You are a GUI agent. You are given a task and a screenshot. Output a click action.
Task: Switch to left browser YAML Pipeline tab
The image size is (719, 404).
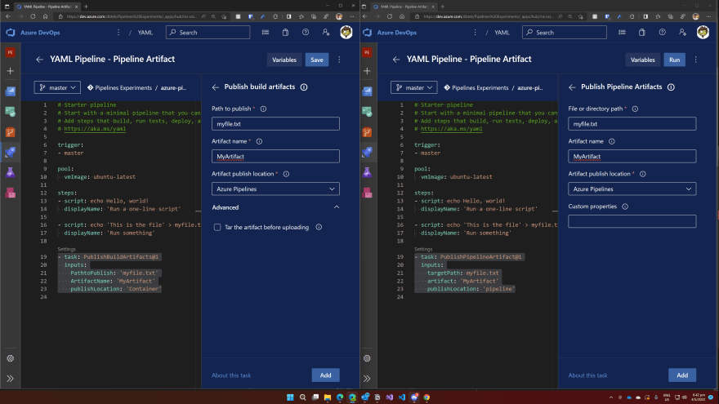(47, 7)
